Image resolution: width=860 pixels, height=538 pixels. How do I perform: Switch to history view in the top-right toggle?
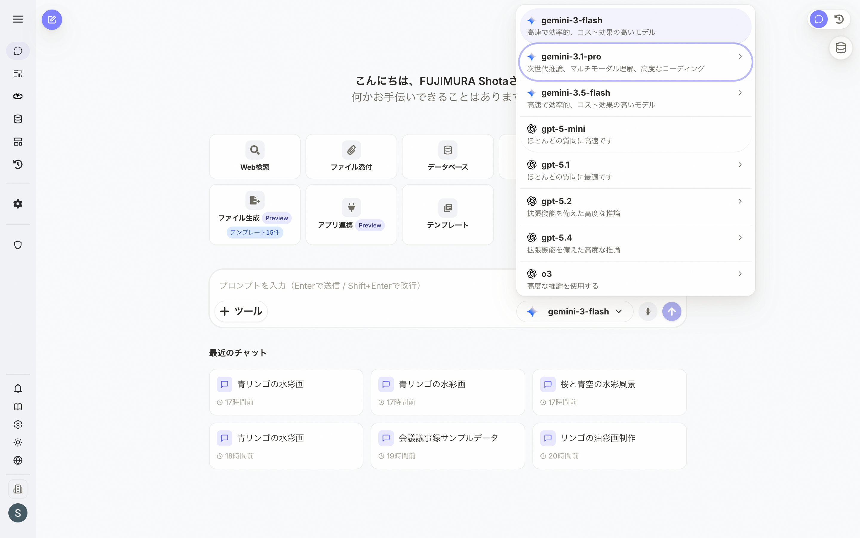[x=839, y=19]
